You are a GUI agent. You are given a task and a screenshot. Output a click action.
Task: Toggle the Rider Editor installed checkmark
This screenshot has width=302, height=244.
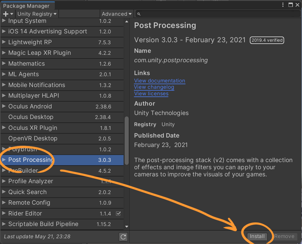(118, 213)
